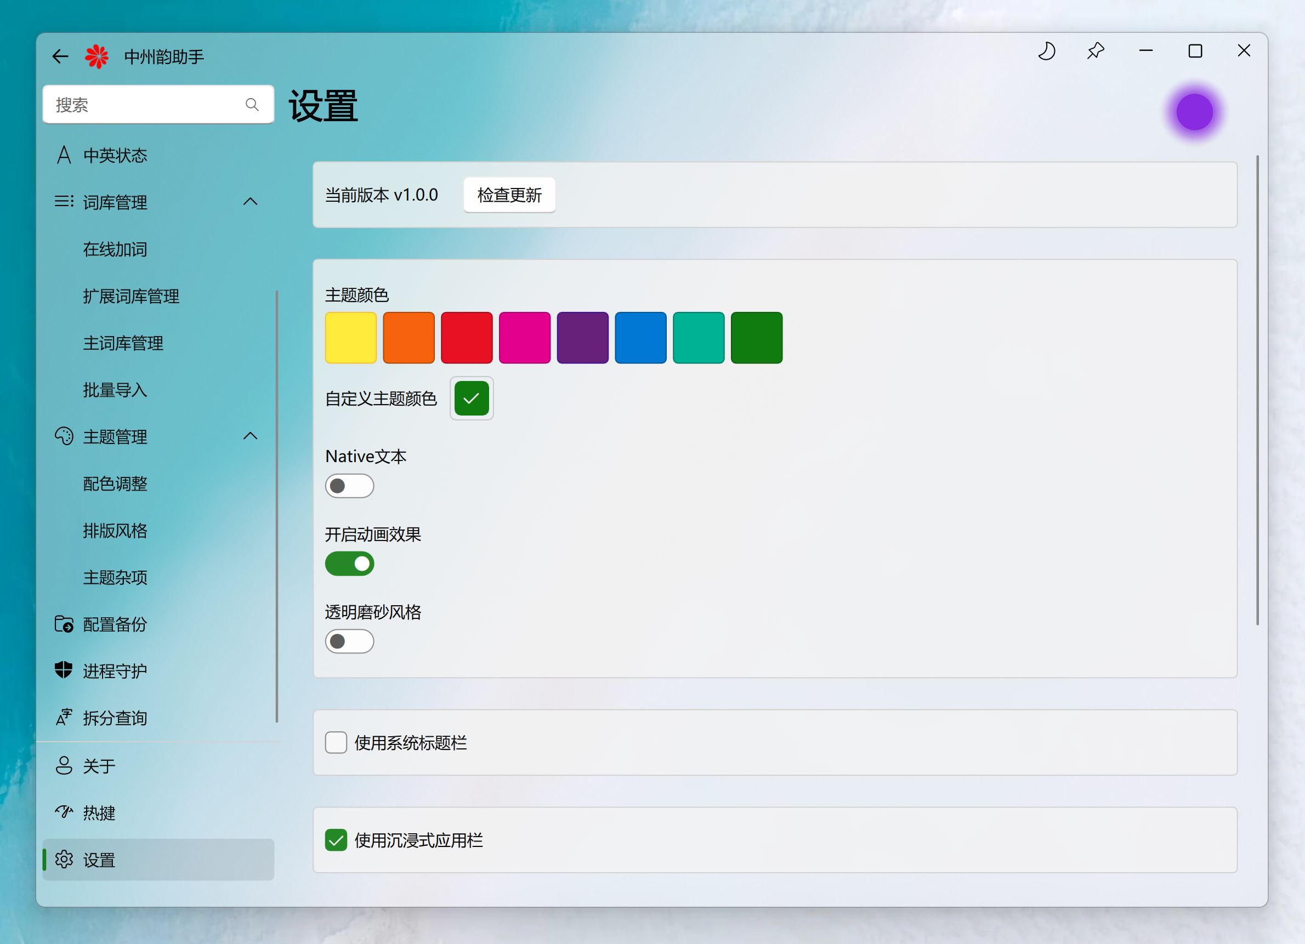Open 配置备份 folder item
This screenshot has width=1305, height=944.
click(x=115, y=624)
